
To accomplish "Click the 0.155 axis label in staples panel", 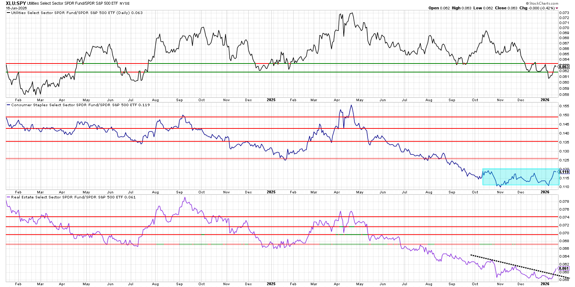I will click(564, 106).
